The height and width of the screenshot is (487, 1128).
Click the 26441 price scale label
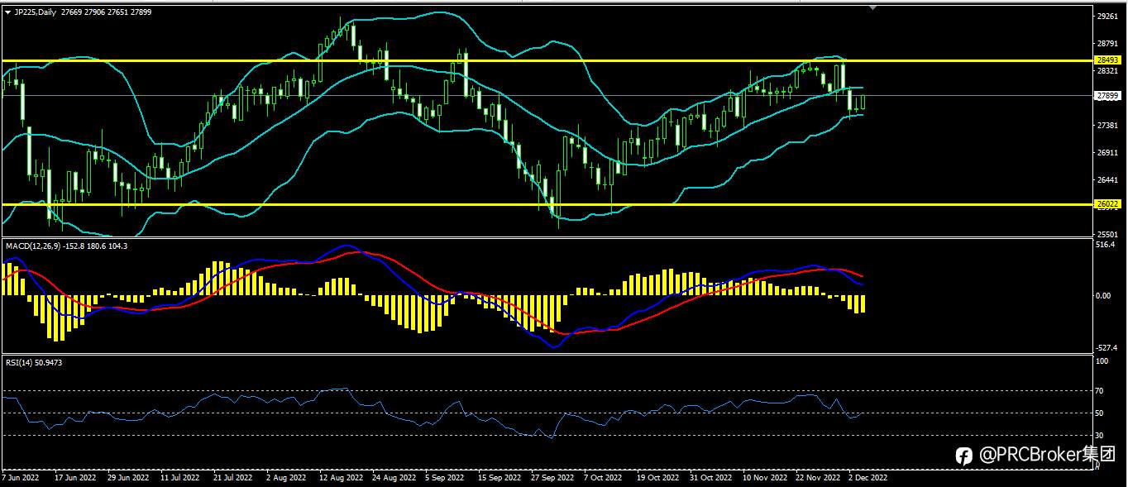1107,180
